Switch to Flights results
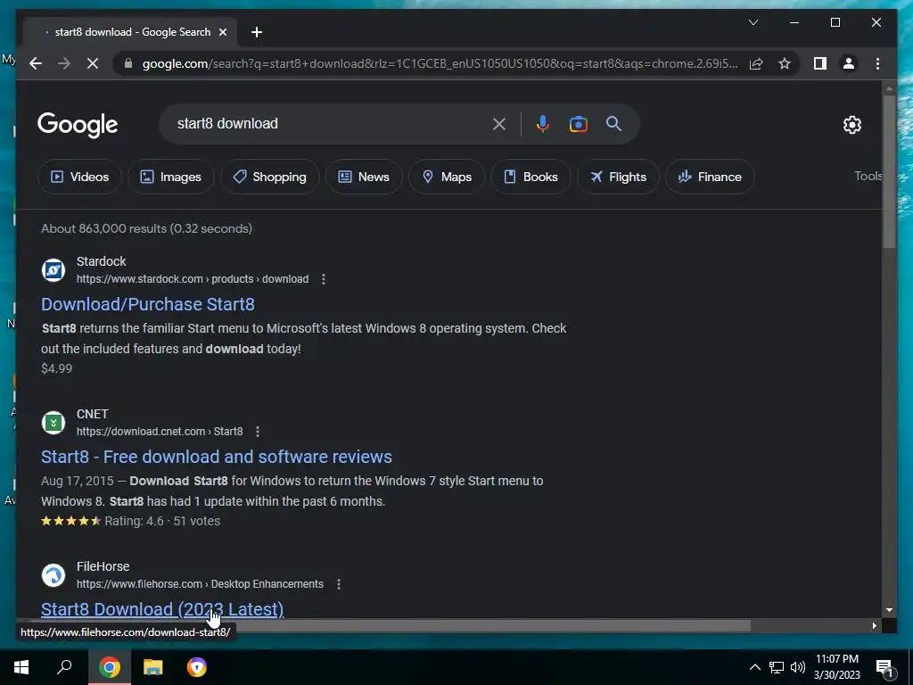913x685 pixels. click(619, 177)
